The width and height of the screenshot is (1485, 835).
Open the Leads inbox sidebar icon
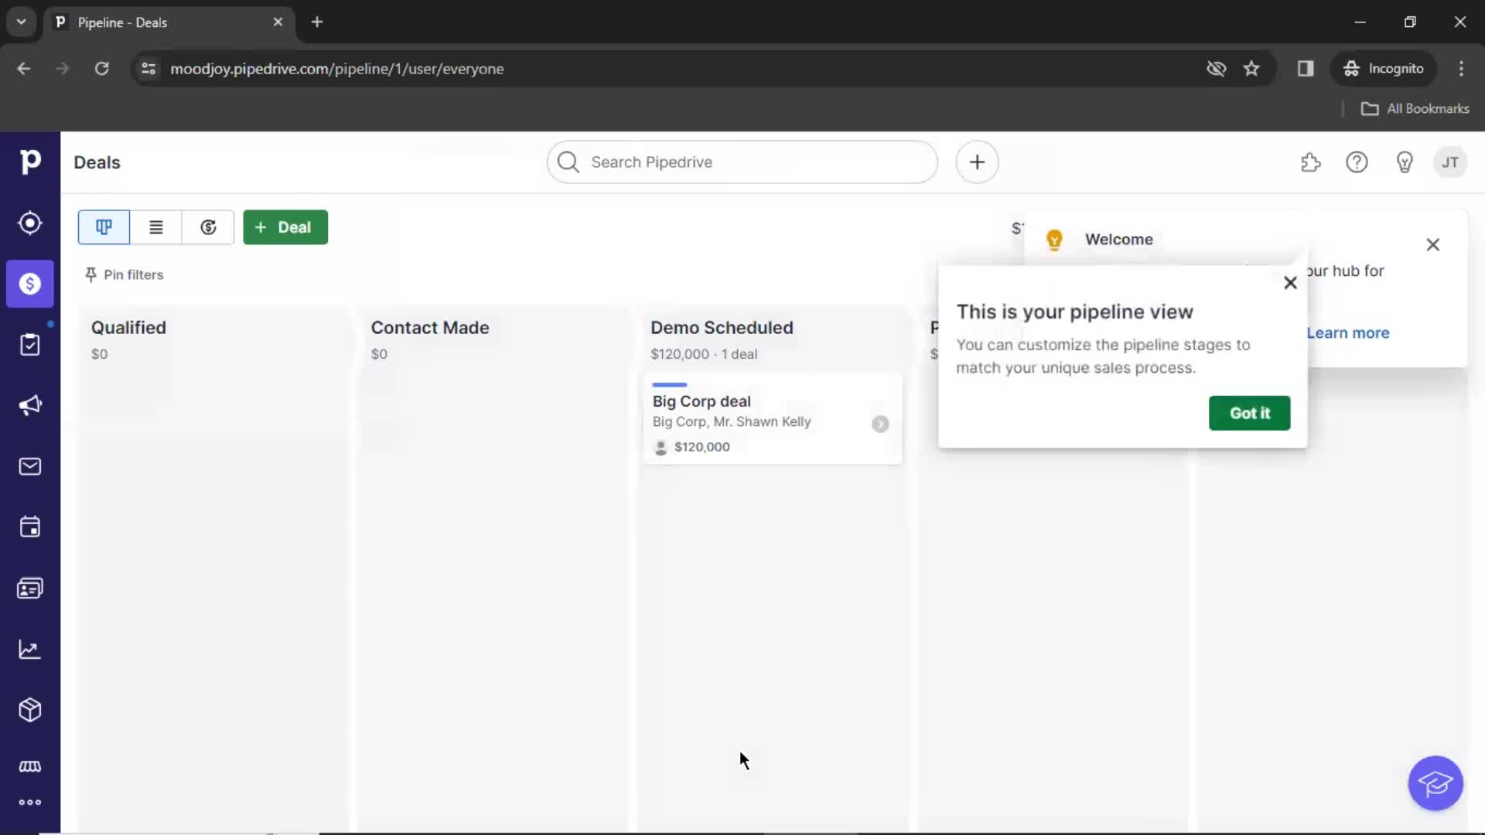(x=29, y=222)
